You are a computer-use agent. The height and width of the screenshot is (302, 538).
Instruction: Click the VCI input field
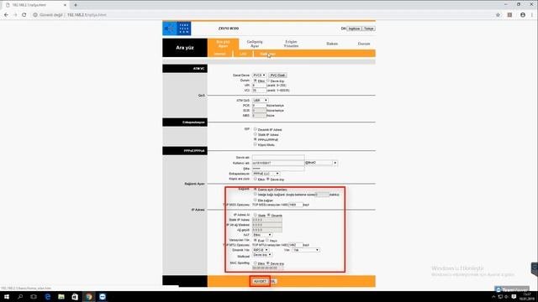click(259, 91)
